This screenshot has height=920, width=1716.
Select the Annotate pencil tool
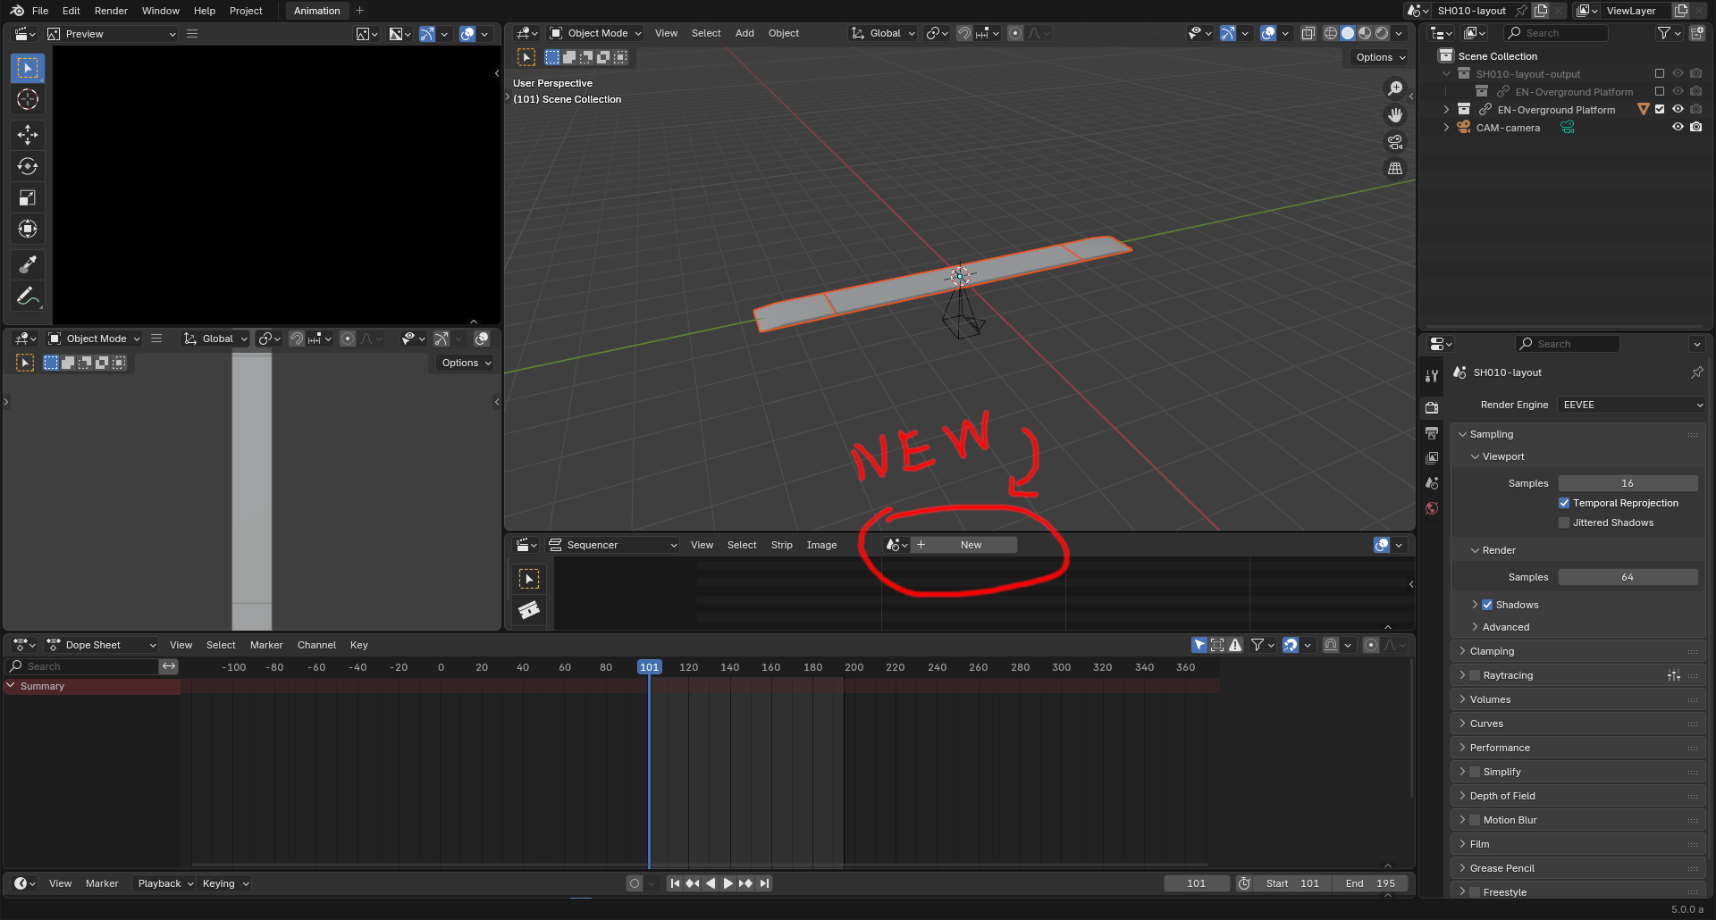click(x=28, y=296)
